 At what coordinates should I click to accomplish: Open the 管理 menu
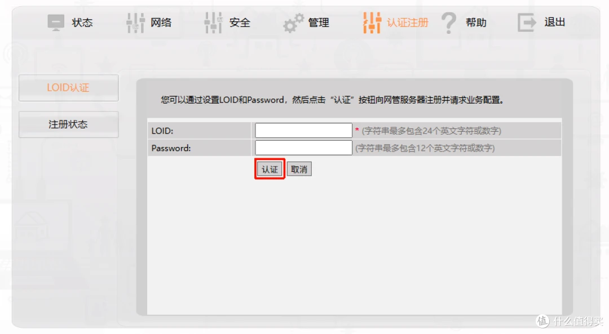coord(319,23)
